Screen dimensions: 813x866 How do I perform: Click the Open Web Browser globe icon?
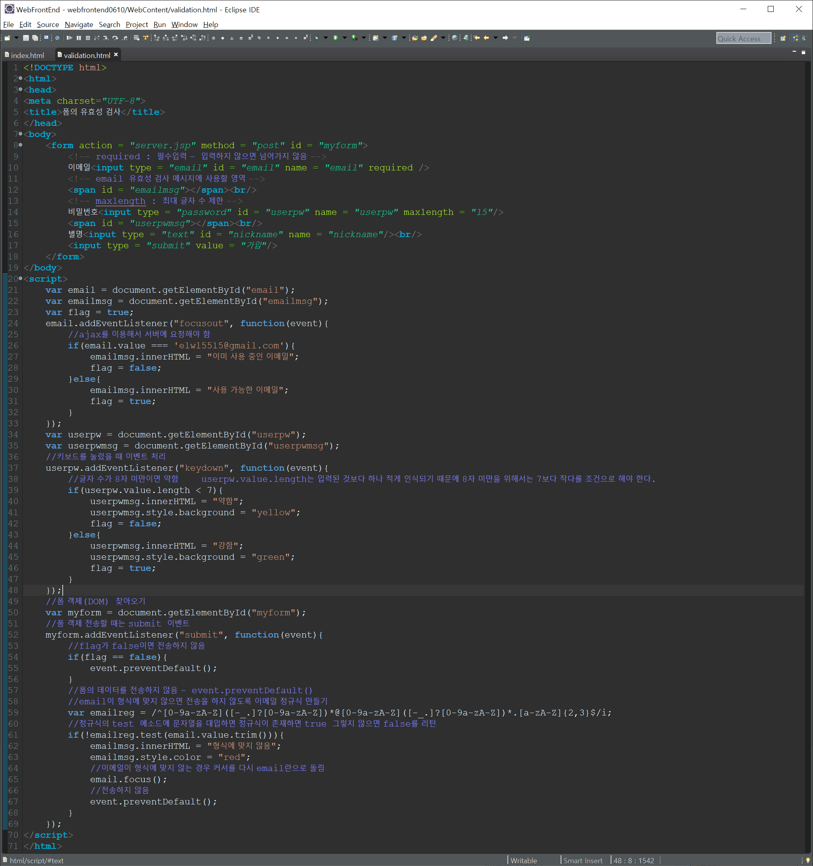point(455,38)
